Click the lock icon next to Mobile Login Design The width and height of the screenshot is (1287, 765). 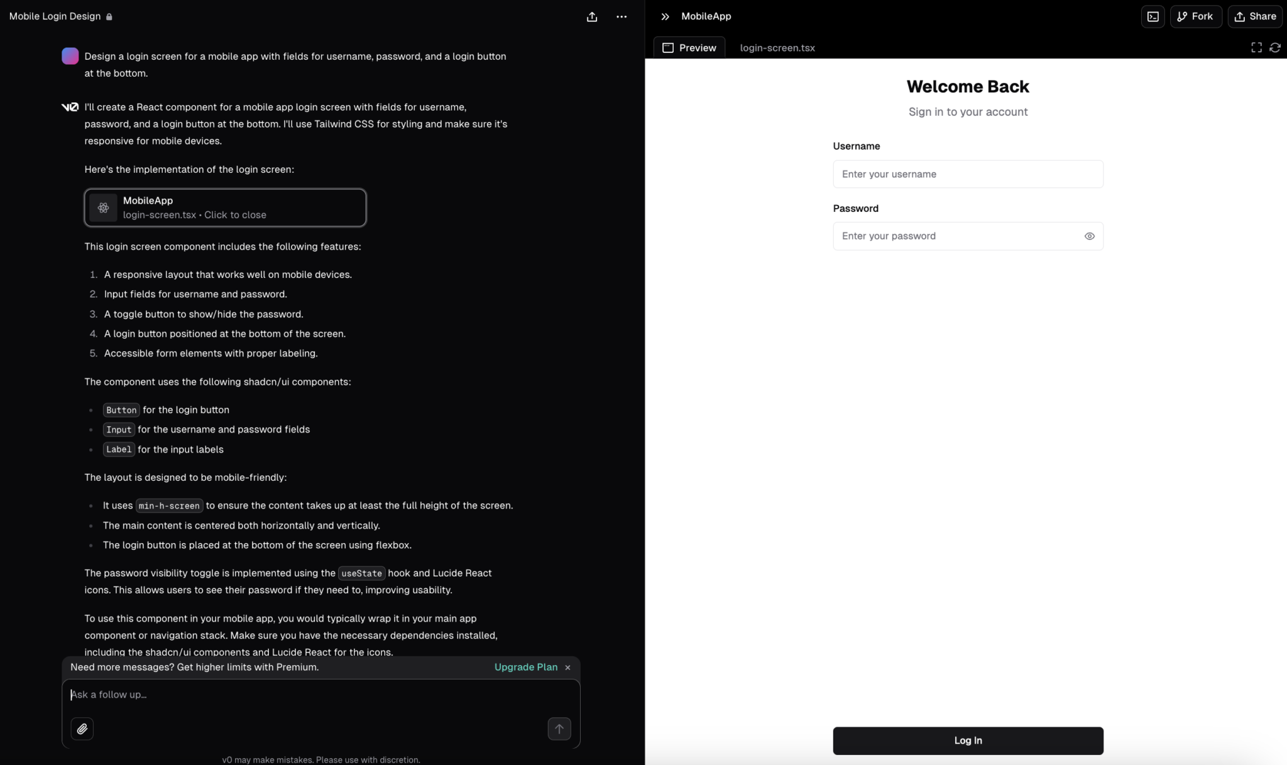click(110, 16)
